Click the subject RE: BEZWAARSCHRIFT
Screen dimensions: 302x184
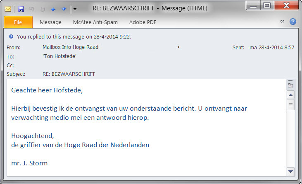[x=69, y=74]
